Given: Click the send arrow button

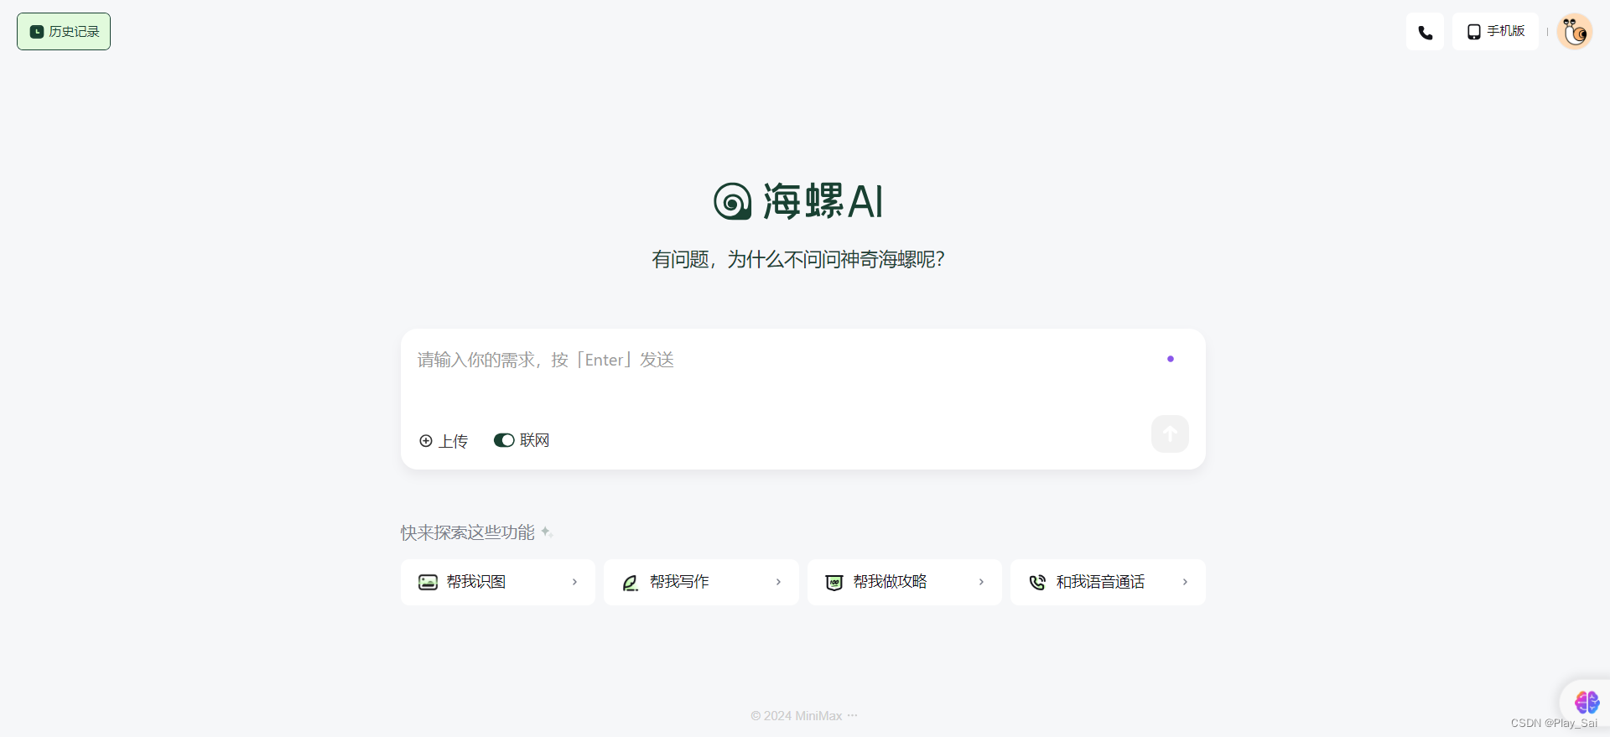Looking at the screenshot, I should 1170,433.
